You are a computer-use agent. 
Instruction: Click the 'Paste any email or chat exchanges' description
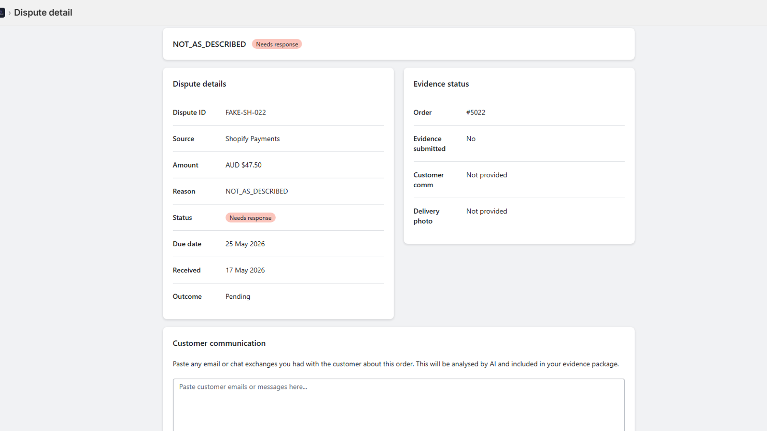(x=396, y=364)
